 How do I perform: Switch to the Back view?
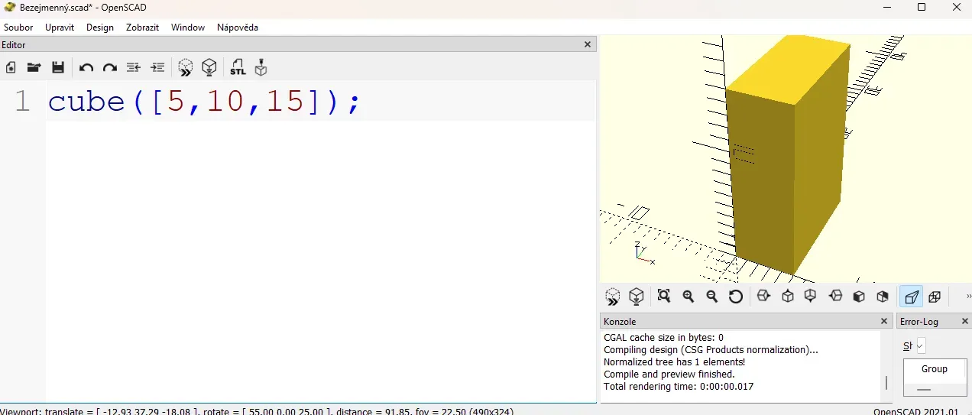click(883, 296)
